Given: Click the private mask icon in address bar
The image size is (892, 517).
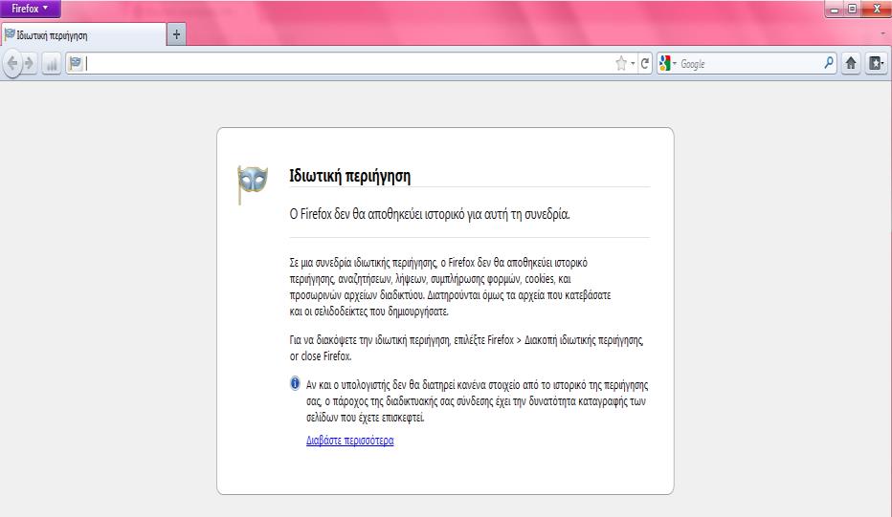Looking at the screenshot, I should [75, 63].
